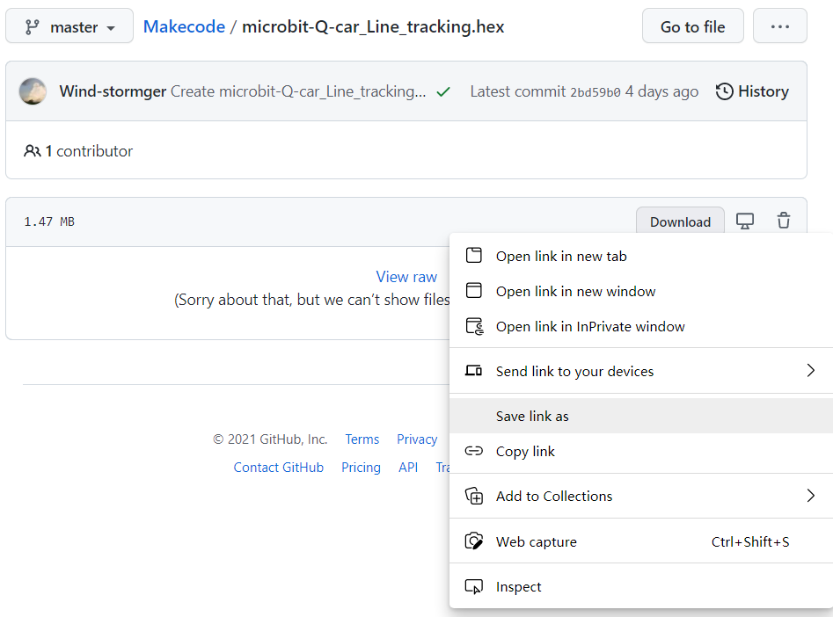
Task: Click the file name 'microbit-Q-car_Line_tracking.hex'
Action: click(373, 26)
